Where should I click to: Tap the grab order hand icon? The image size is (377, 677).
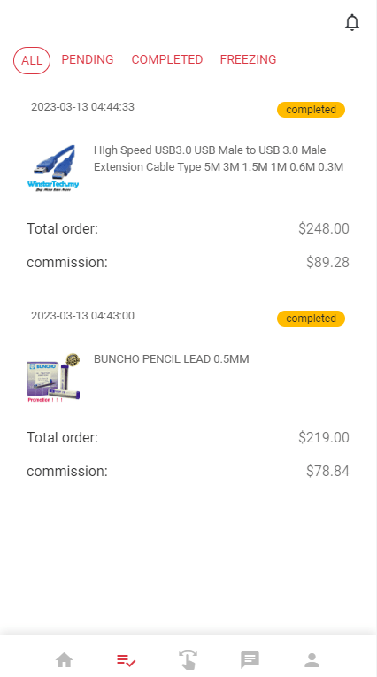tap(188, 659)
